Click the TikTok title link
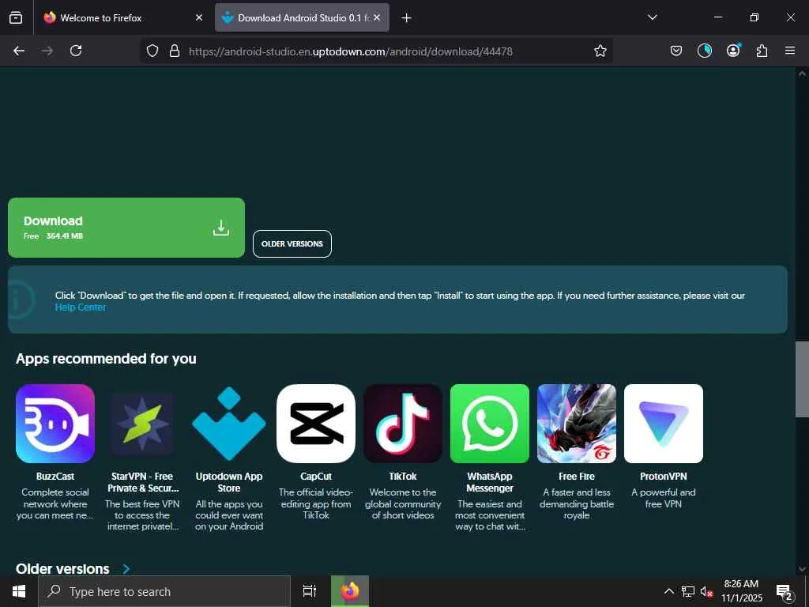809x607 pixels. tap(403, 477)
